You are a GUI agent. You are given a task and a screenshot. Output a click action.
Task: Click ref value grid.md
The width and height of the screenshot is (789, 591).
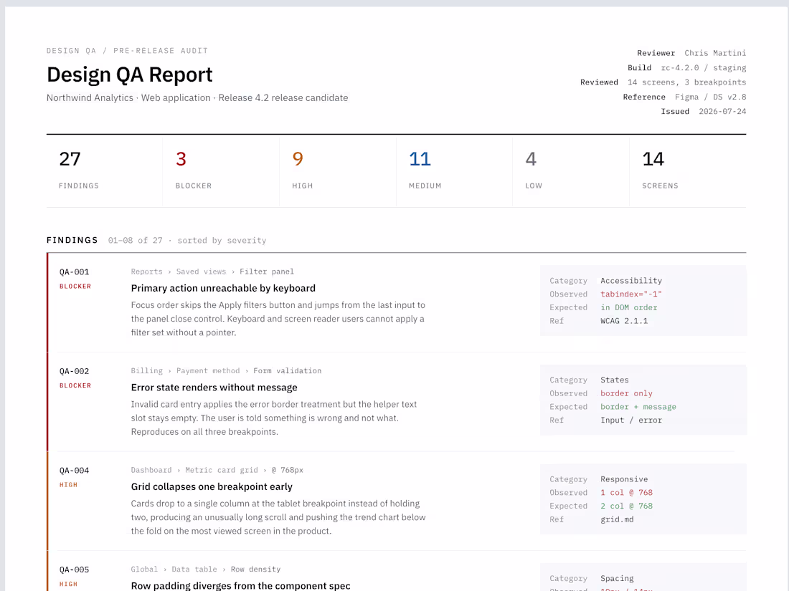click(x=617, y=519)
